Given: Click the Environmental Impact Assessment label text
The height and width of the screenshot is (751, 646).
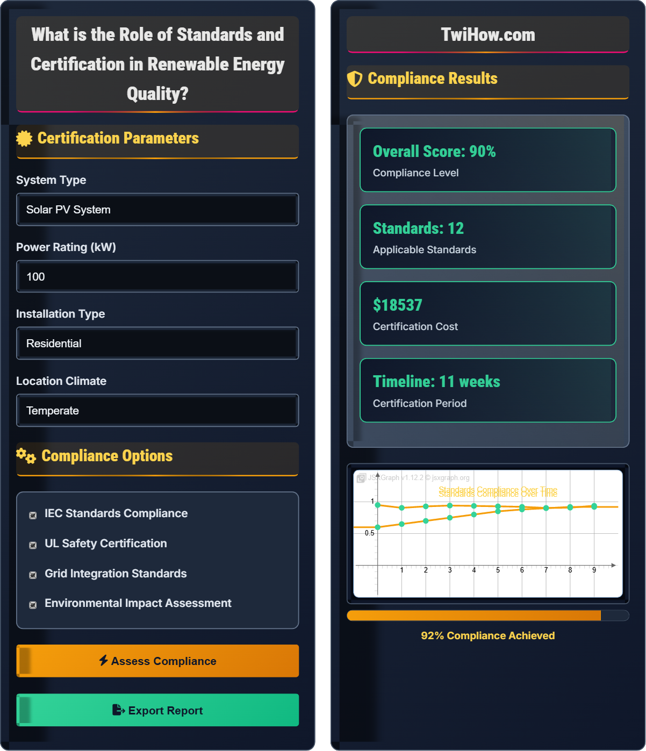Looking at the screenshot, I should [x=138, y=603].
